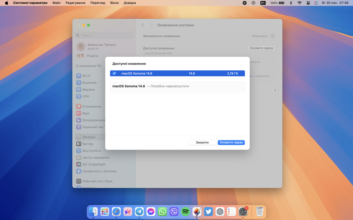The height and width of the screenshot is (220, 353).
Task: Open Viber from the Dock
Action: (174, 211)
